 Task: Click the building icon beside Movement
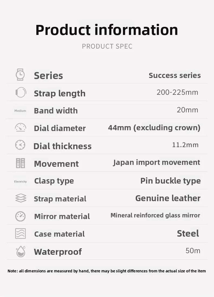coord(20,163)
